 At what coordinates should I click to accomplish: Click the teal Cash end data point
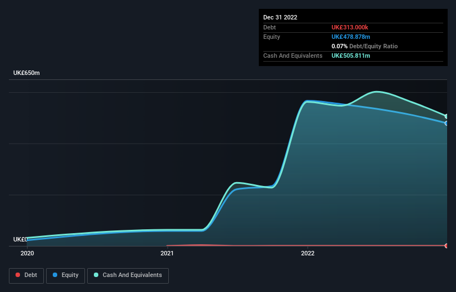click(447, 116)
